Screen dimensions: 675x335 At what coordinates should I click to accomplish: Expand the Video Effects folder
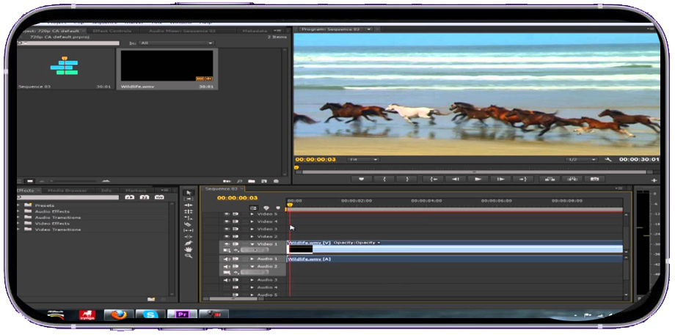pos(18,224)
